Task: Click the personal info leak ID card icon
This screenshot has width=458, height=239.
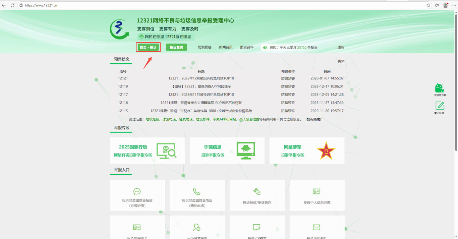Action: click(x=317, y=191)
